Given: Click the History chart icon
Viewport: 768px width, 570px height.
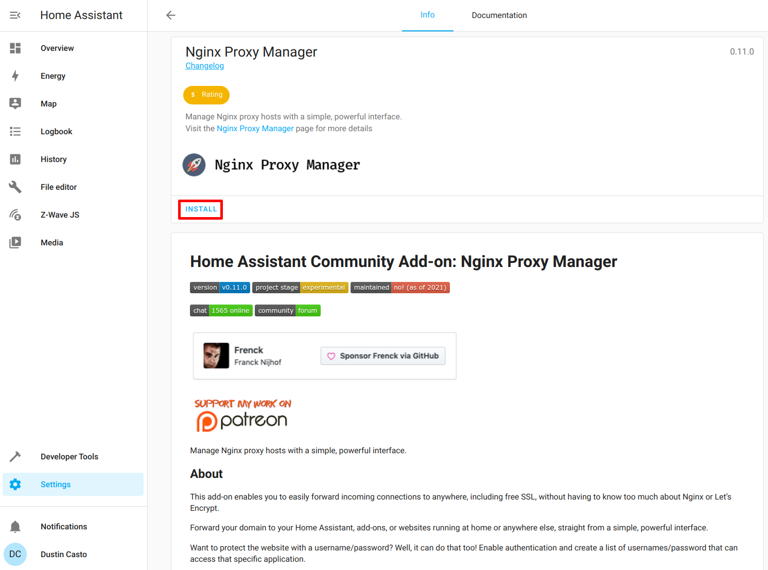Looking at the screenshot, I should (15, 159).
